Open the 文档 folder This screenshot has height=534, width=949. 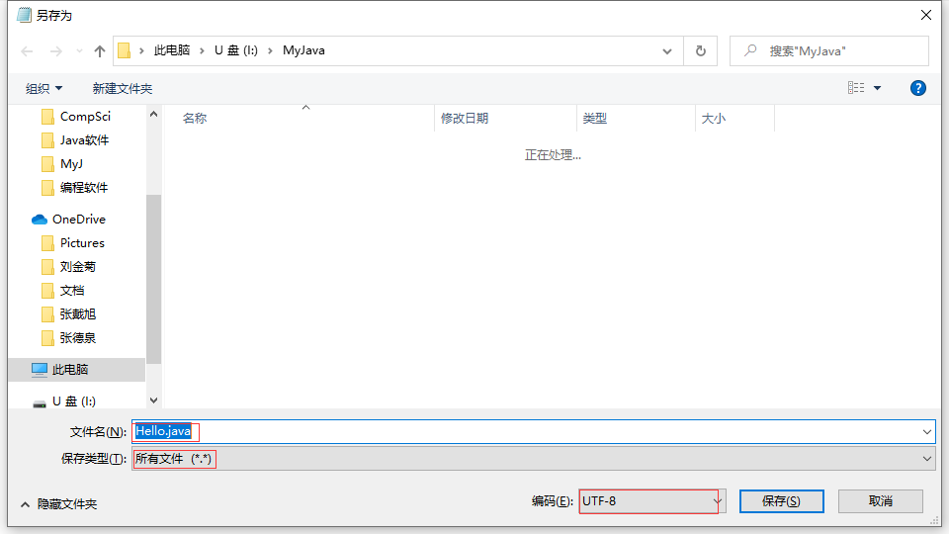(x=72, y=291)
